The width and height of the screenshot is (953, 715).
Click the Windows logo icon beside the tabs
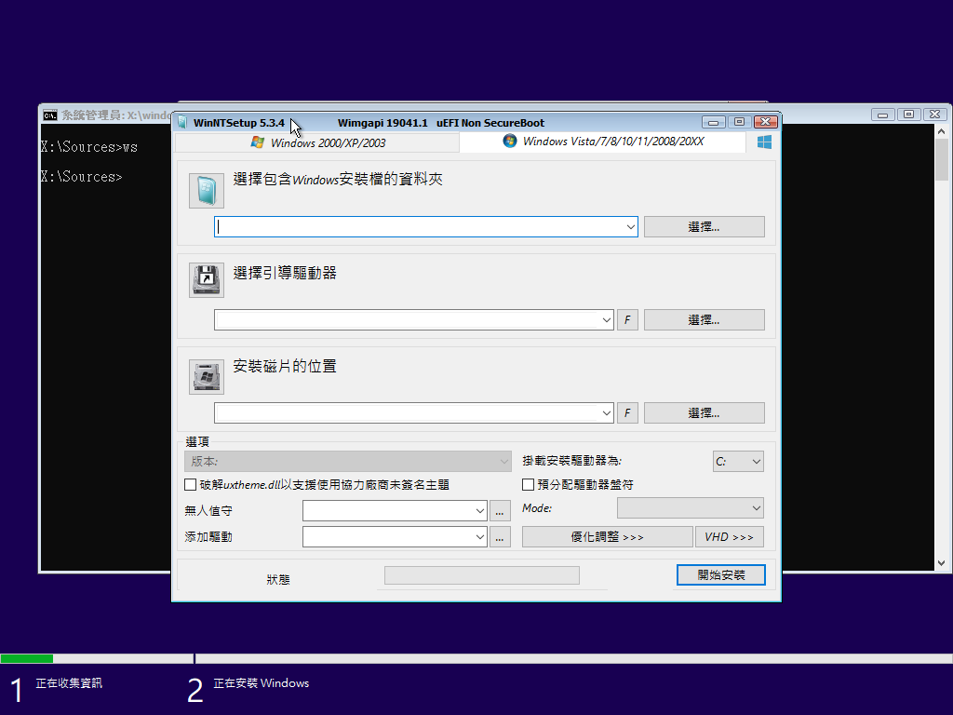(764, 142)
